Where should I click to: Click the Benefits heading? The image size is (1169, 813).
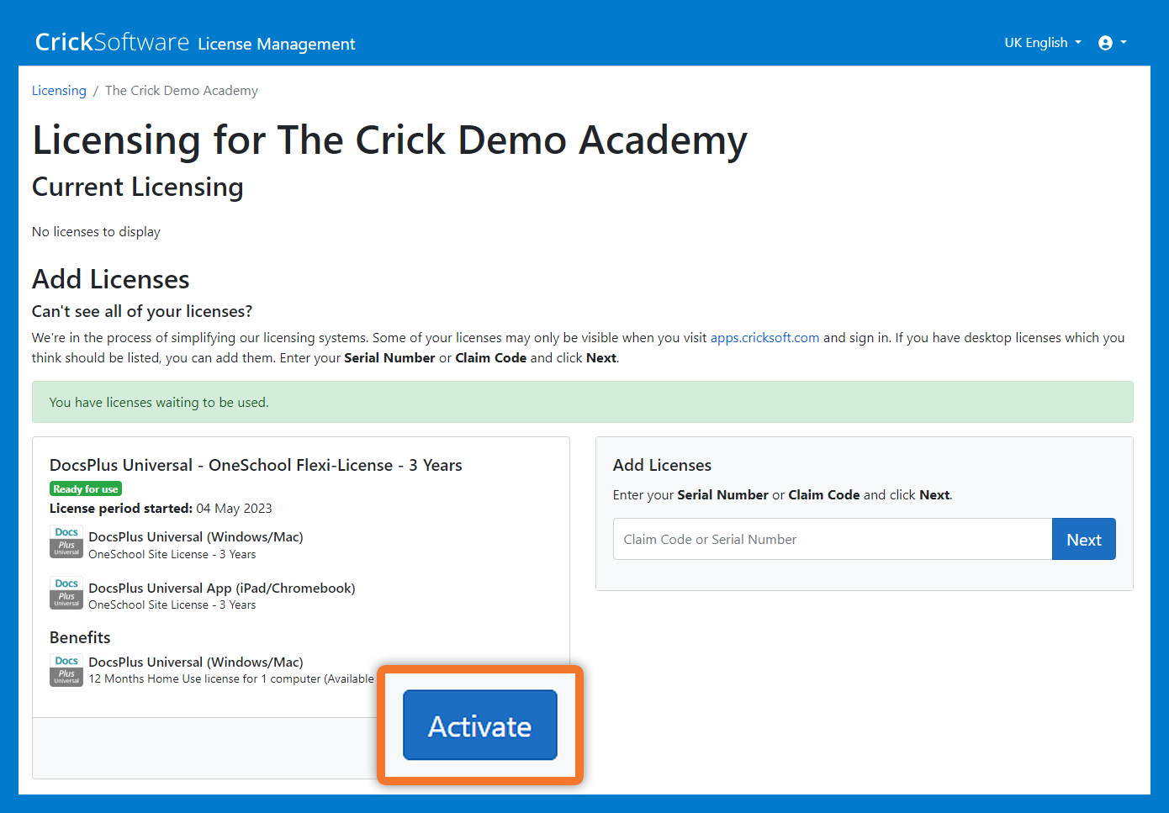(x=80, y=638)
